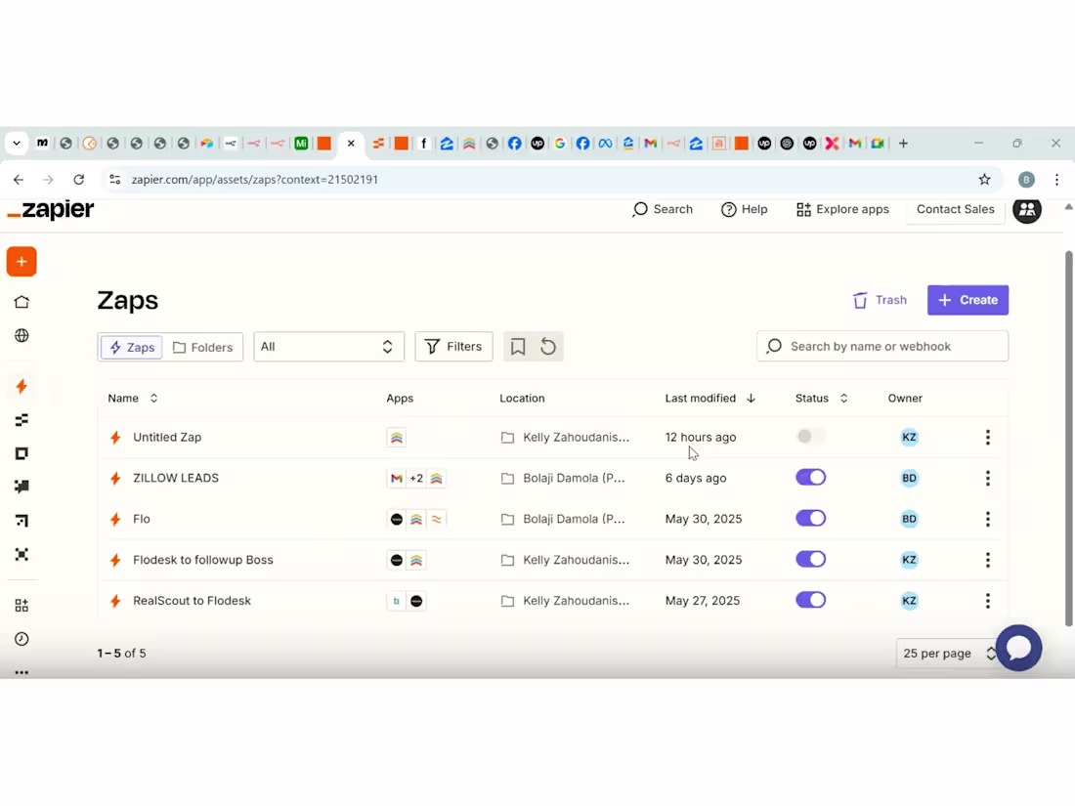The height and width of the screenshot is (806, 1075).
Task: Bookmark this page with the star icon
Action: [984, 180]
